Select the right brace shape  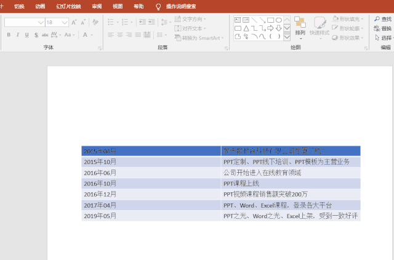[x=279, y=37]
